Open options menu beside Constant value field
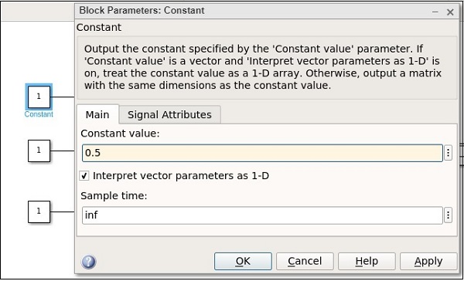Viewport: 464px width, 281px height. (448, 153)
